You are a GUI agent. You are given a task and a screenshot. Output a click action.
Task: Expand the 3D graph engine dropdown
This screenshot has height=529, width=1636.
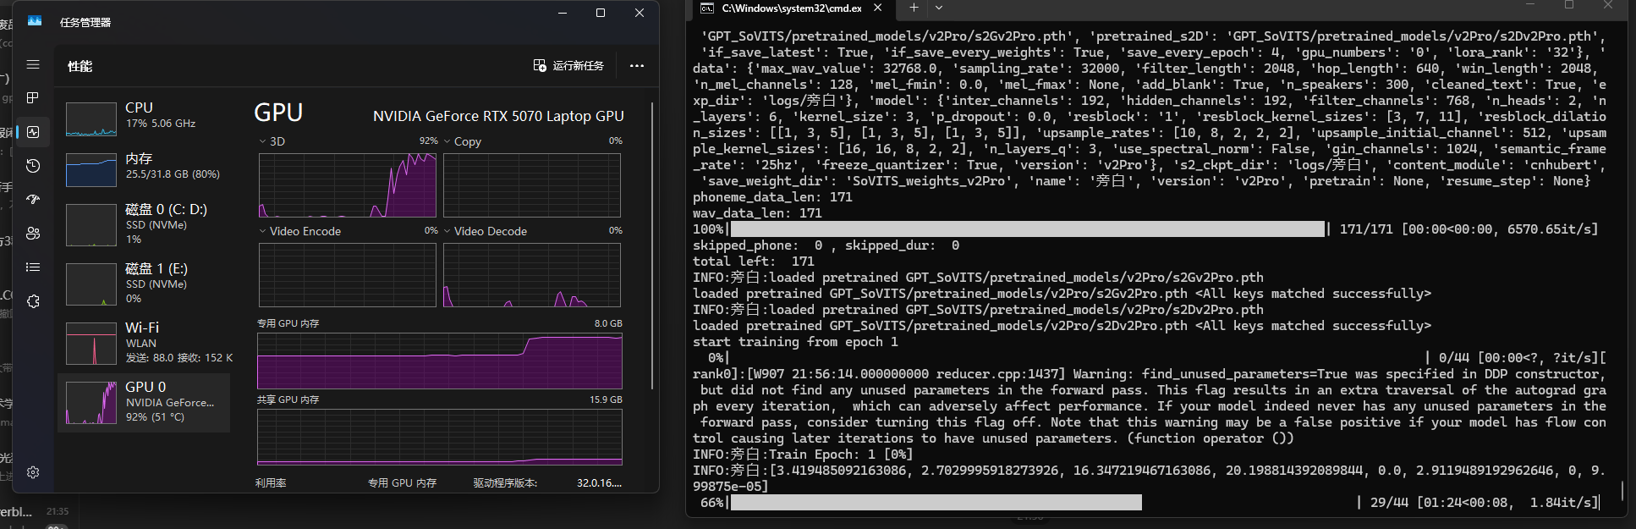pyautogui.click(x=262, y=141)
